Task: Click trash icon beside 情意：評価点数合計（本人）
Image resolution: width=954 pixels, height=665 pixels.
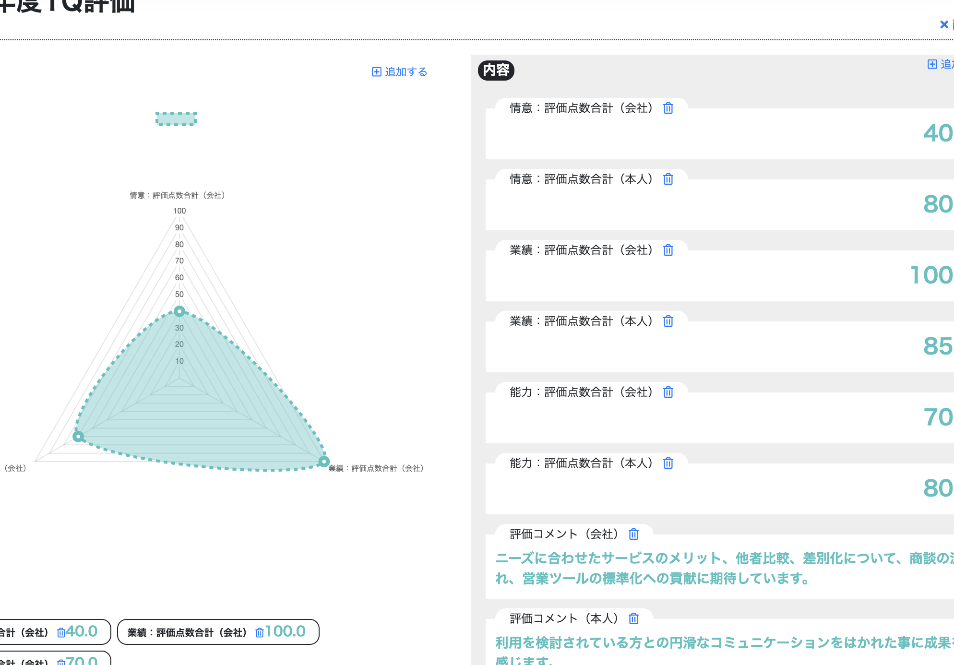Action: [668, 179]
